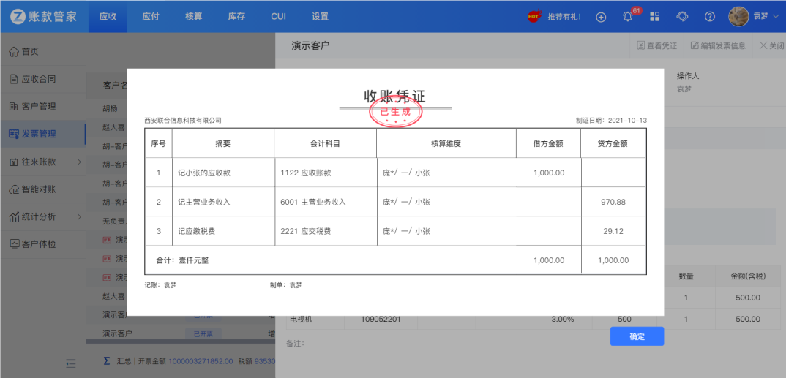Image resolution: width=786 pixels, height=378 pixels.
Task: Click credit amount 970.88
Action: [x=613, y=203]
